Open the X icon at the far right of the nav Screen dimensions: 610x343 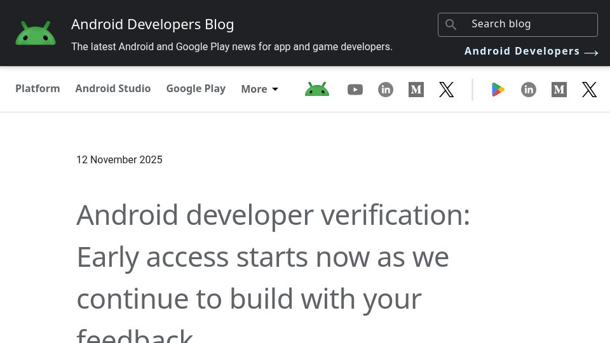coord(590,90)
